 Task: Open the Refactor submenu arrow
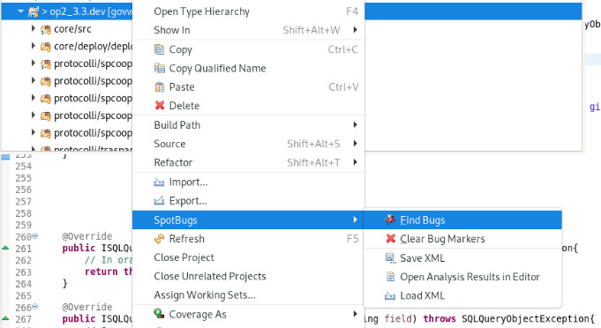click(356, 162)
